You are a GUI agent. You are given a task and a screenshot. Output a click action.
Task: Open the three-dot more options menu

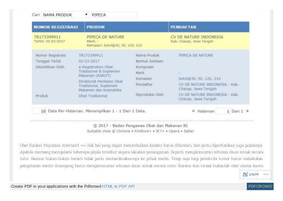click(266, 174)
